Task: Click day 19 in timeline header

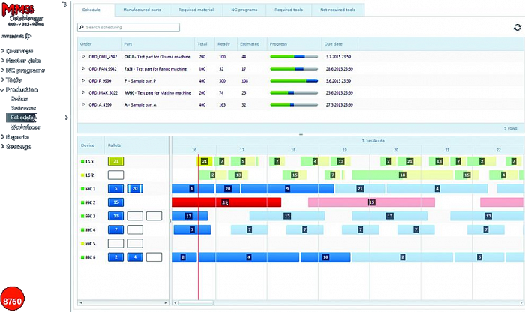Action: point(344,150)
